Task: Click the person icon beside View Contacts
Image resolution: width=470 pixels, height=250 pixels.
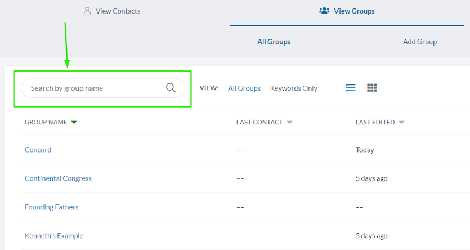Action: click(87, 11)
